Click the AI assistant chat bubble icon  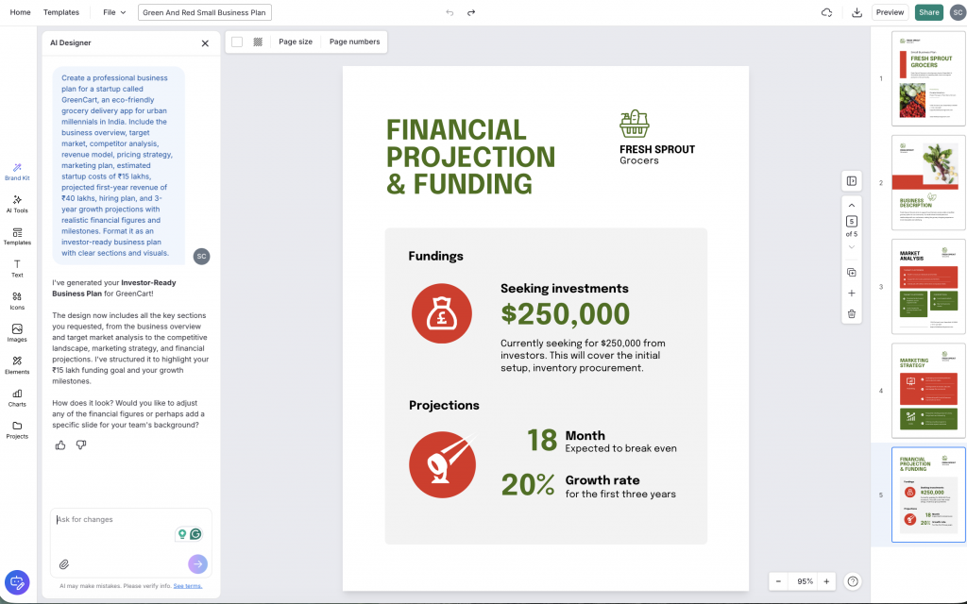[x=17, y=581]
